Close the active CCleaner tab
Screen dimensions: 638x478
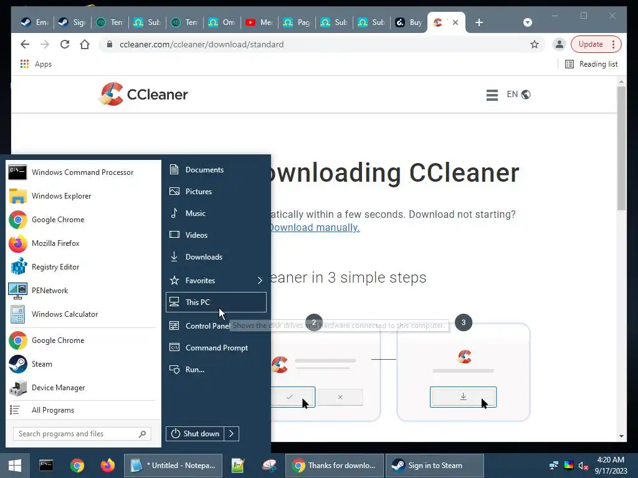point(455,22)
